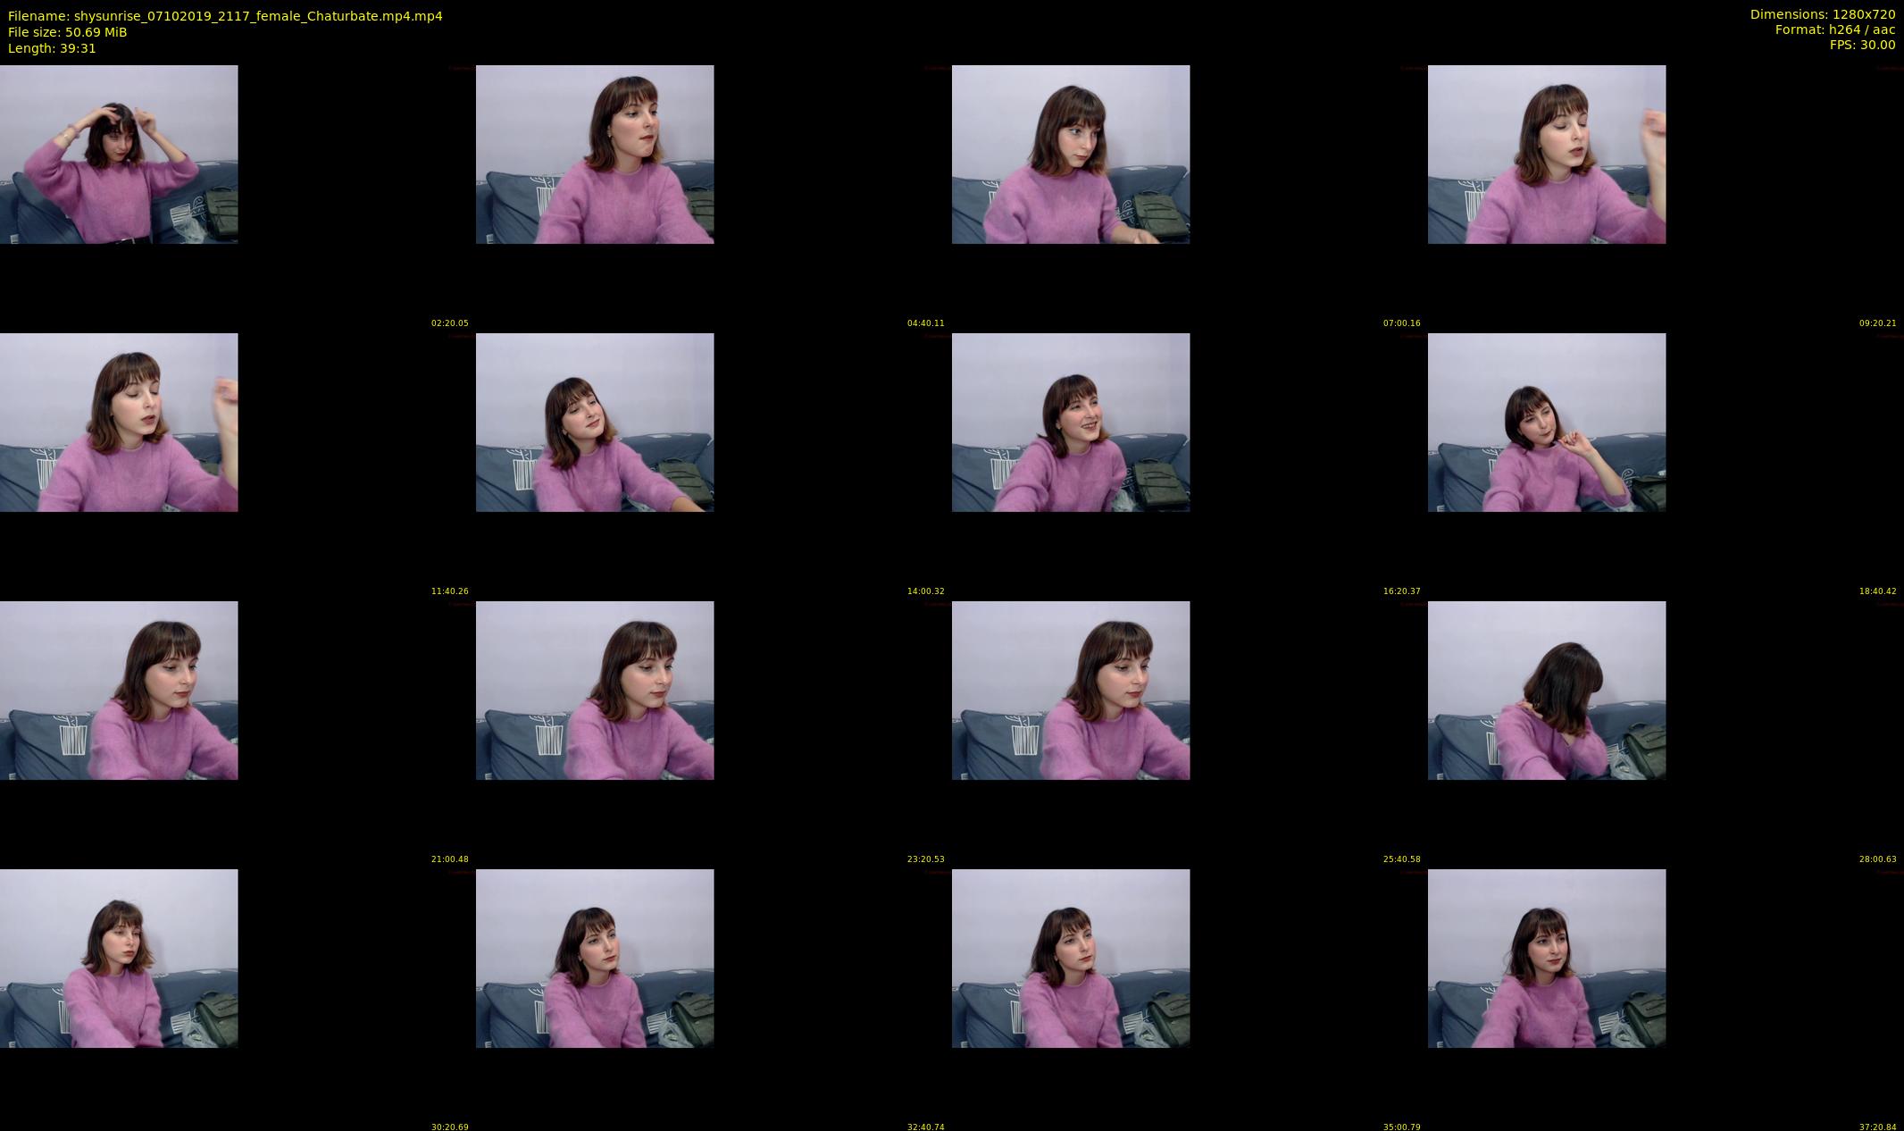Click the 35:00.79 timestamp label
This screenshot has height=1131, width=1904.
coord(1401,1127)
